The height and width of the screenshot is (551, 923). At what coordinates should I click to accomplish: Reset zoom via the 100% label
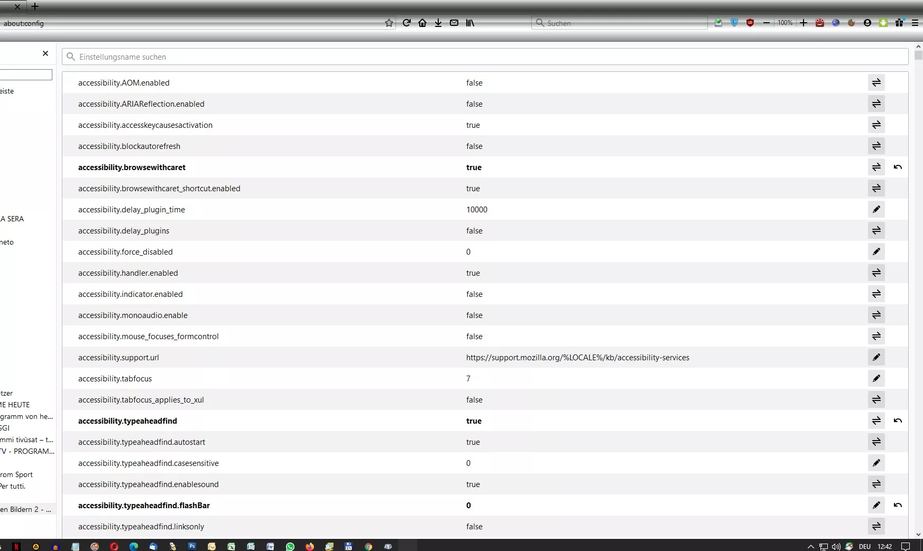pos(785,23)
